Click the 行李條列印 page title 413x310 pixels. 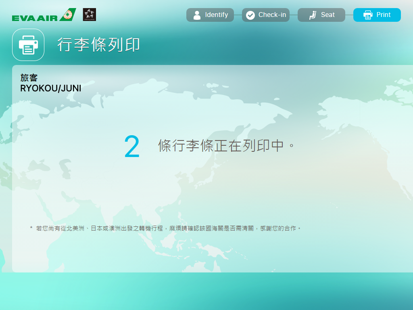pos(98,44)
